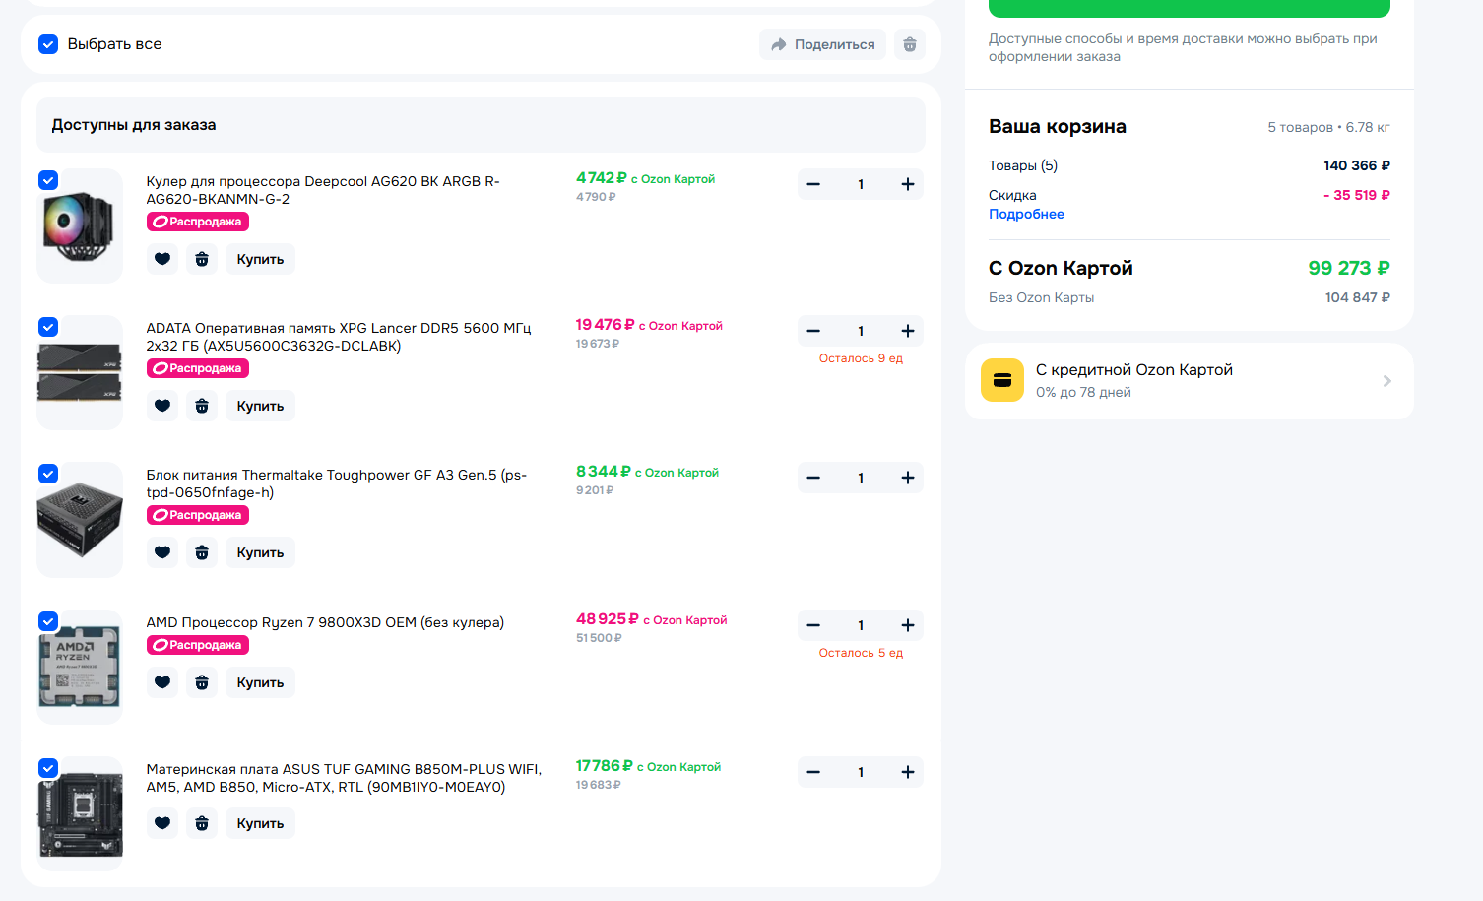
Task: Uncheck the Deepcool AG620 cooler checkbox
Action: pos(48,180)
